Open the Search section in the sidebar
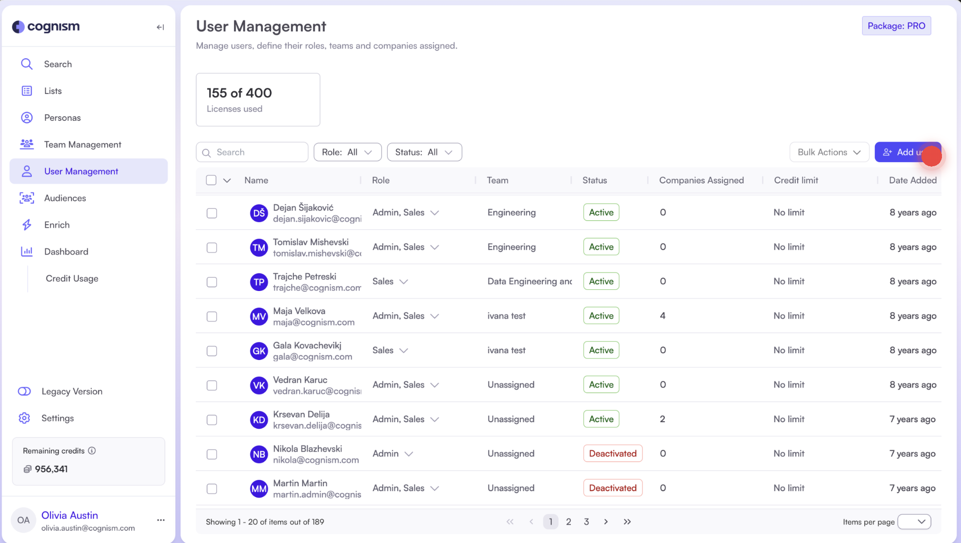Image resolution: width=961 pixels, height=543 pixels. click(x=58, y=64)
